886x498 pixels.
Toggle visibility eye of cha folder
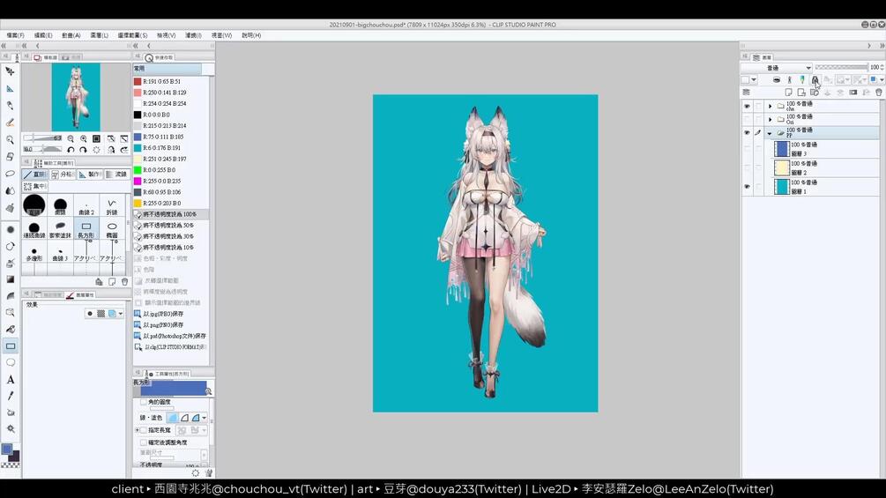(747, 106)
